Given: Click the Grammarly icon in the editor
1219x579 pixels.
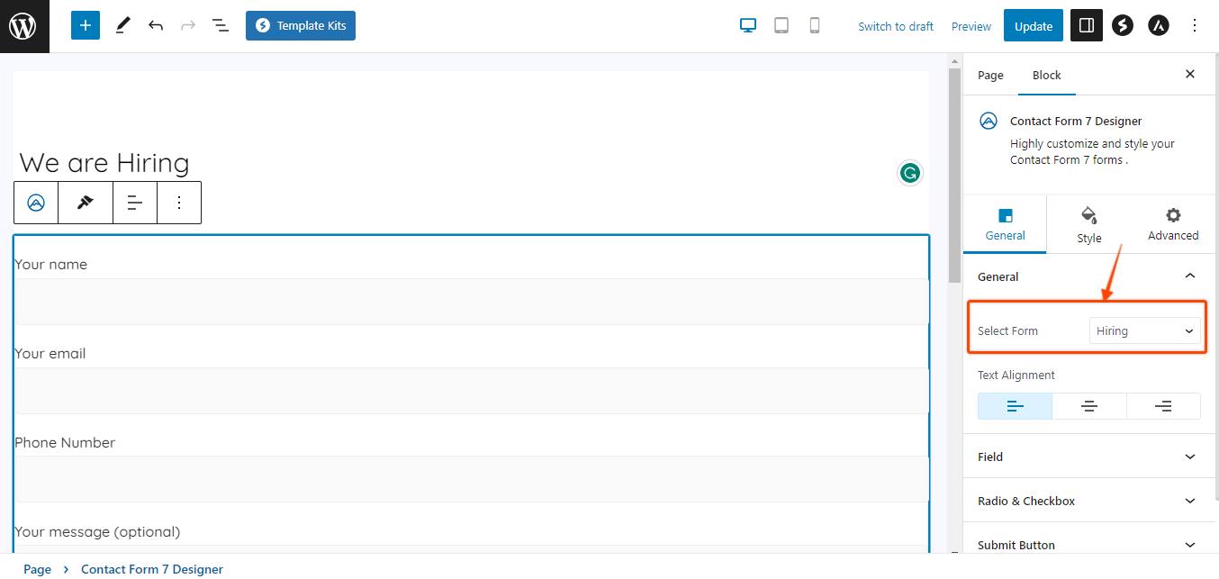Looking at the screenshot, I should click(910, 173).
